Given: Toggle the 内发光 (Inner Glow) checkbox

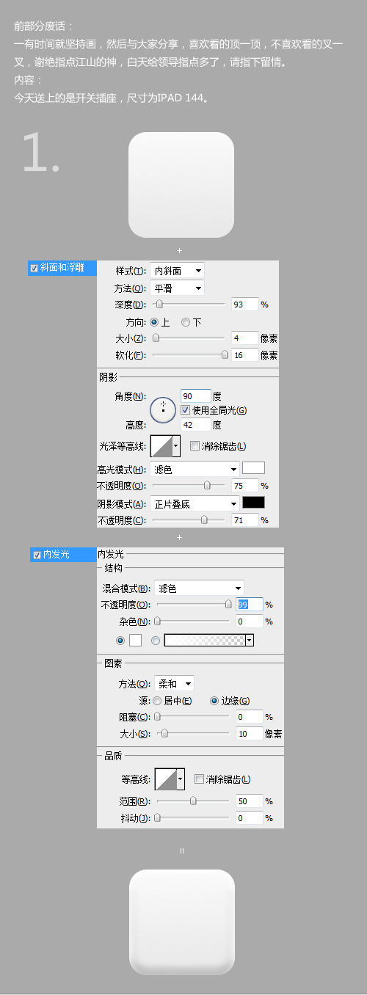Looking at the screenshot, I should coord(37,555).
